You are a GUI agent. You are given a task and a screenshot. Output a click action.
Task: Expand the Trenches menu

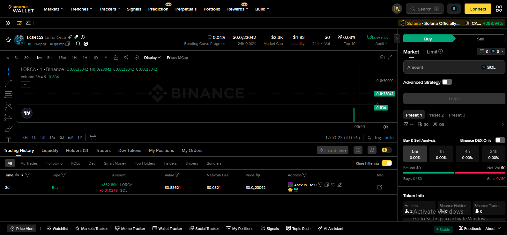[x=81, y=9]
